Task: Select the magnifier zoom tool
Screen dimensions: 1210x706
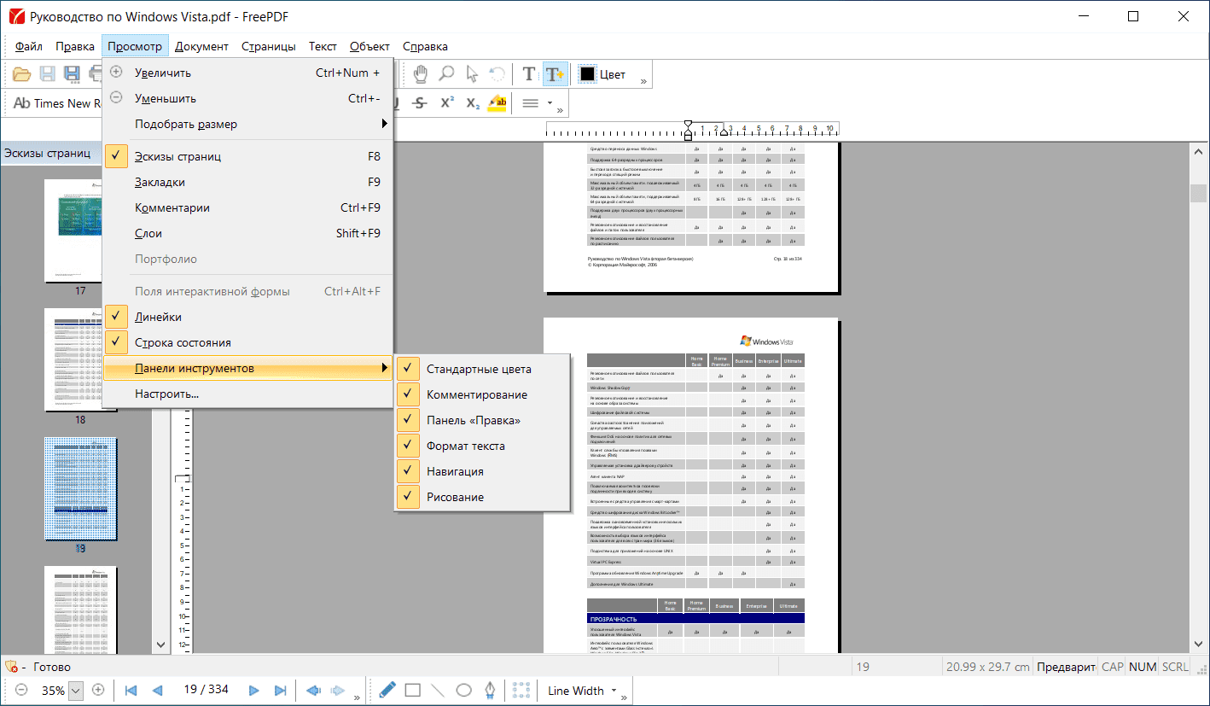Action: (x=446, y=74)
